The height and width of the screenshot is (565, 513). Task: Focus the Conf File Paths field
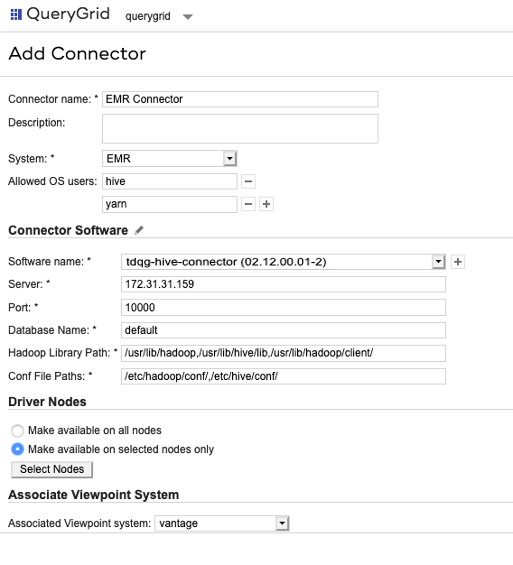[283, 376]
